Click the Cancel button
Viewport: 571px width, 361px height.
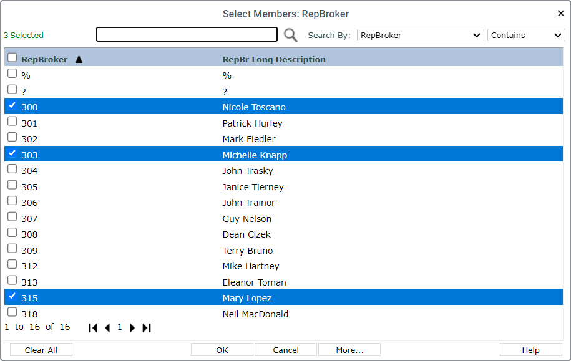pos(286,350)
